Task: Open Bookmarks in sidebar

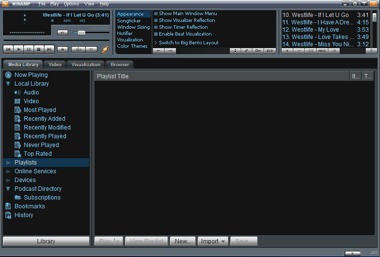Action: [30, 206]
